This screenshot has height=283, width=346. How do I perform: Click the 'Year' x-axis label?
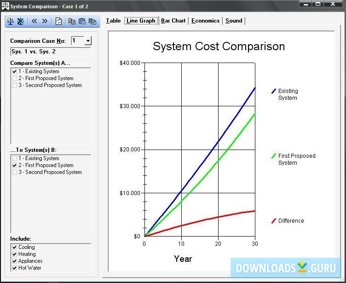183,259
